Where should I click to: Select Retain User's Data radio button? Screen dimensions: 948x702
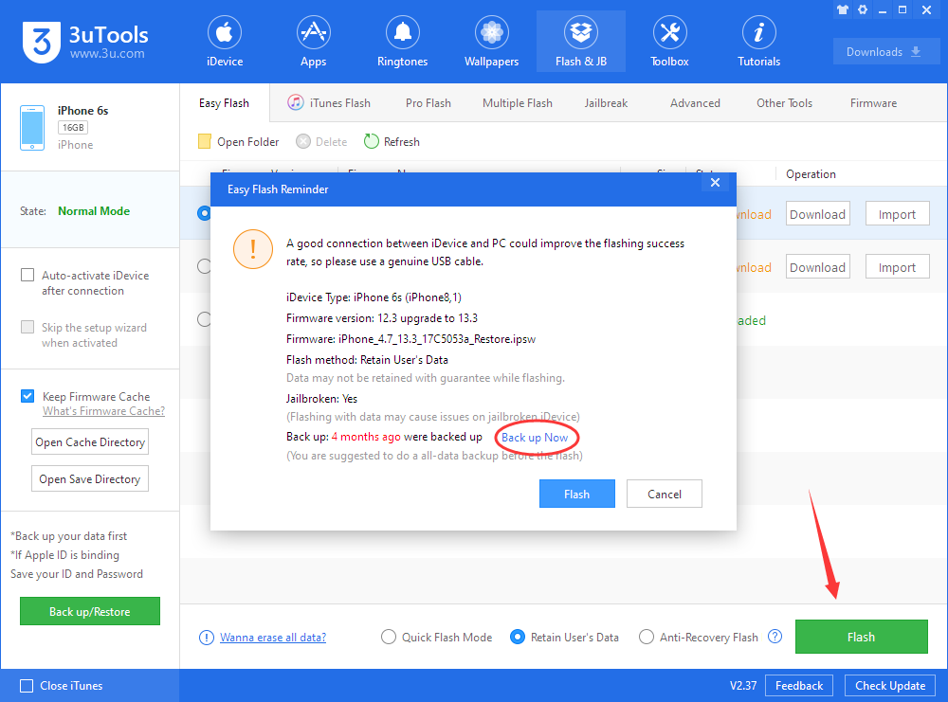pyautogui.click(x=518, y=638)
